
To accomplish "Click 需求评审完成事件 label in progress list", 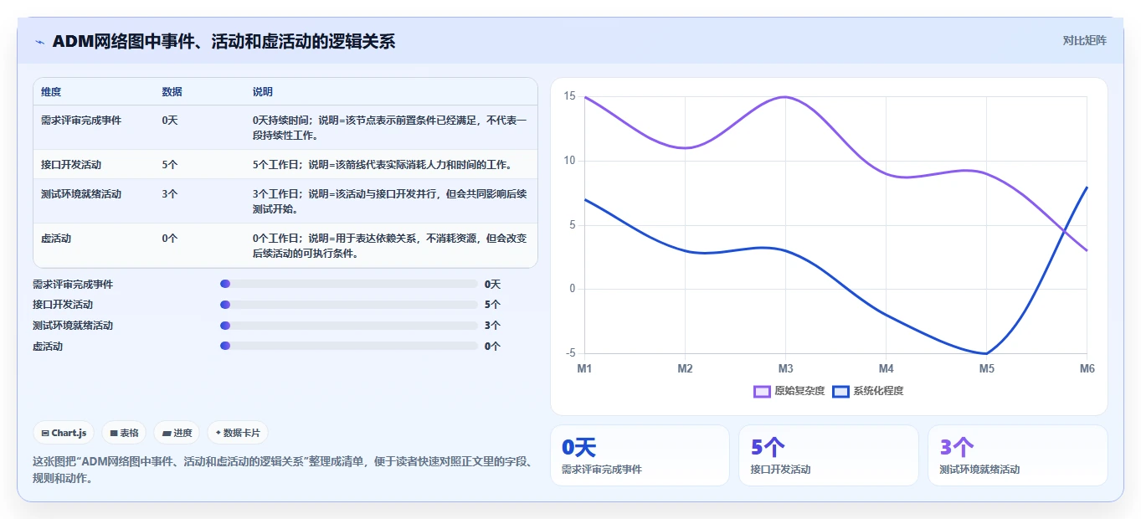I will [73, 285].
